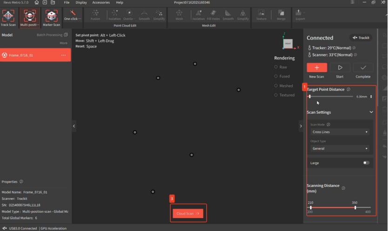Open the Scan Mode Cross Lines dropdown
Screen dimensions: 388x231
pyautogui.click(x=340, y=132)
